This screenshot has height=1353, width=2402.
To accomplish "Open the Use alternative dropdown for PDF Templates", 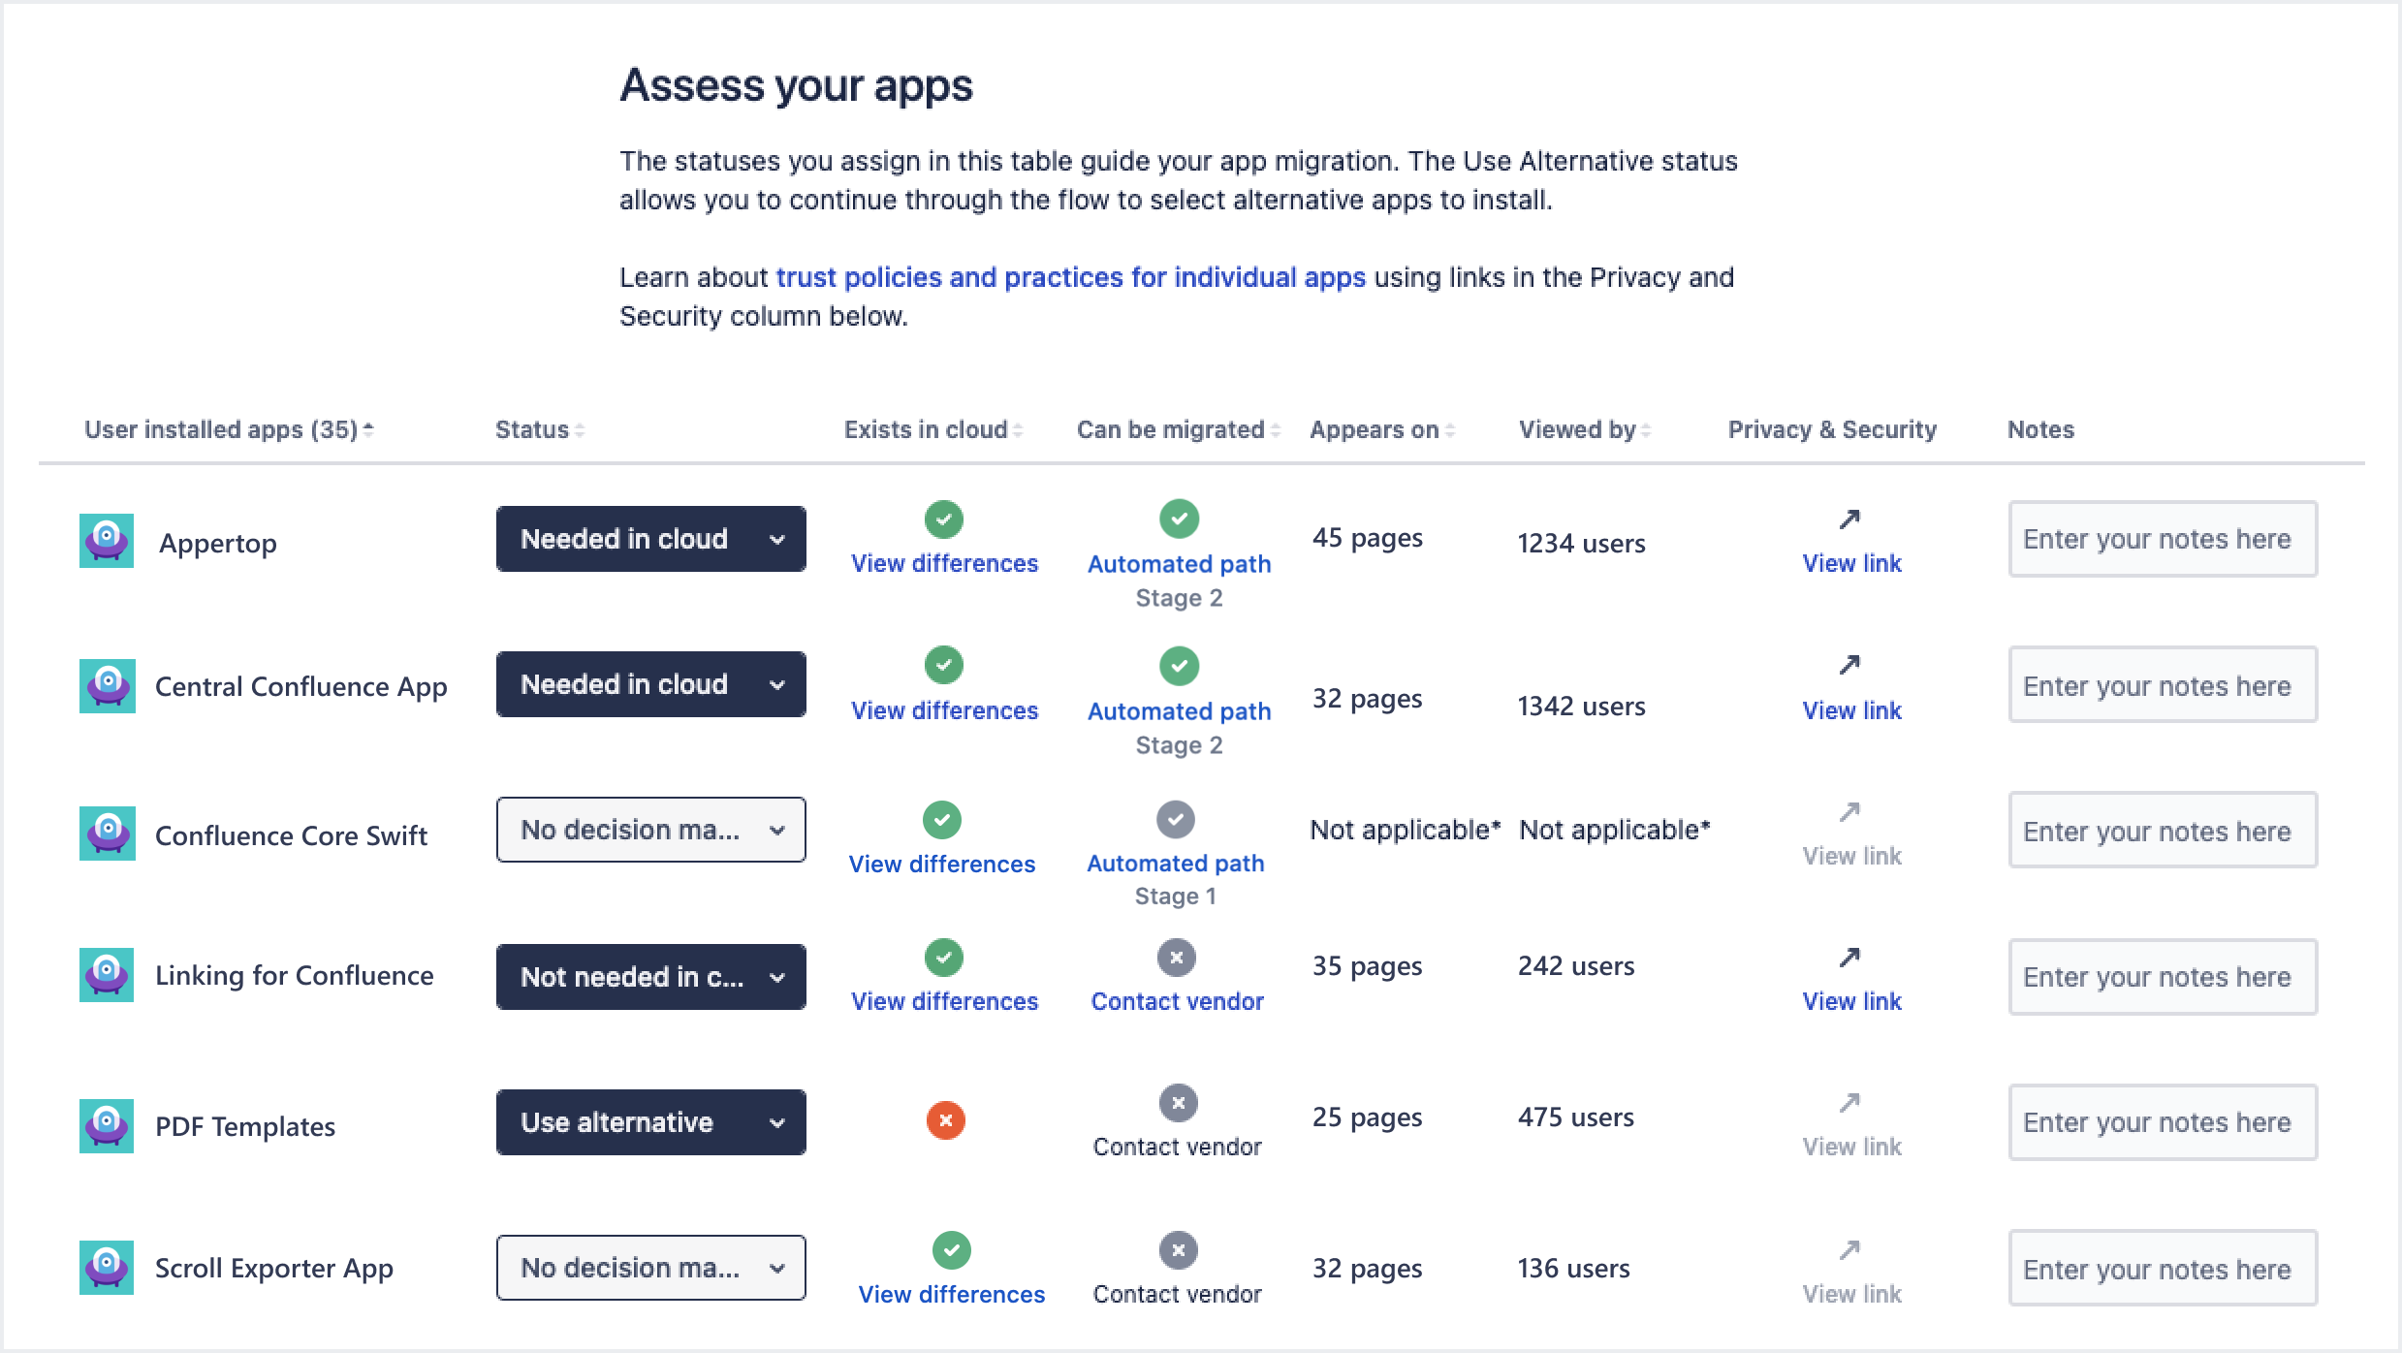I will pos(650,1121).
